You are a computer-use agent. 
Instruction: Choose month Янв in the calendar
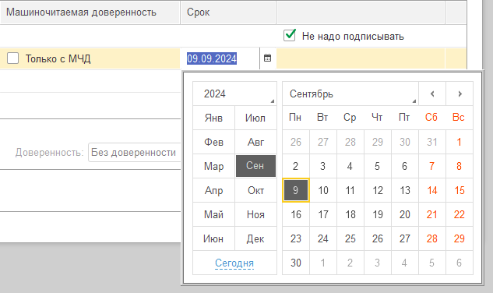point(214,118)
